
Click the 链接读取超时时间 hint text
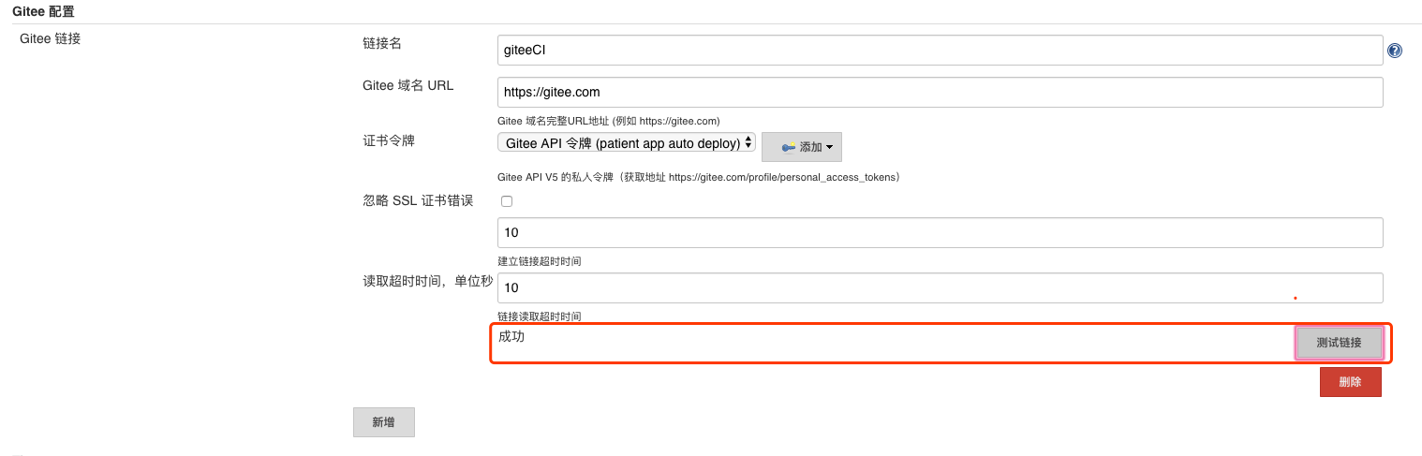pos(545,316)
